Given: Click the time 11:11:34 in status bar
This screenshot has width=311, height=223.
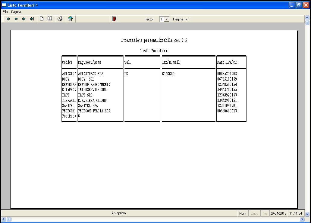Looking at the screenshot, I should point(296,213).
